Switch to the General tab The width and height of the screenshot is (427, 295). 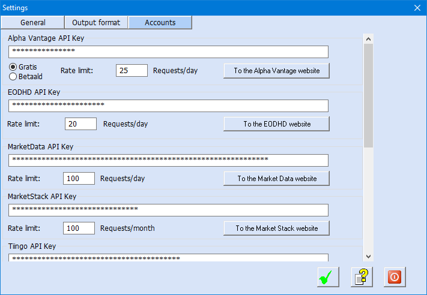point(32,23)
